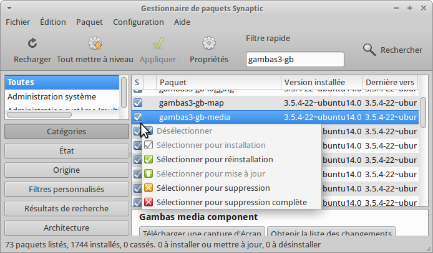Select Administration système category
The image size is (433, 253).
(62, 97)
